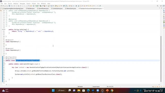Toggle Mark Occurrences icon

click(66, 6)
